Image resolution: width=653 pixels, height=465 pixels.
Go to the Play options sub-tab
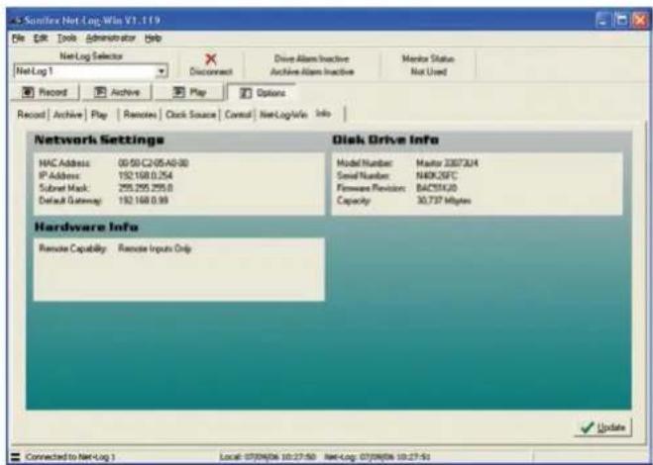99,115
